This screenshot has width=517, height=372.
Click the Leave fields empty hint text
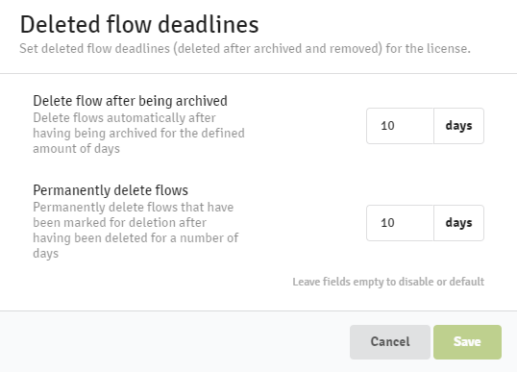pyautogui.click(x=388, y=282)
